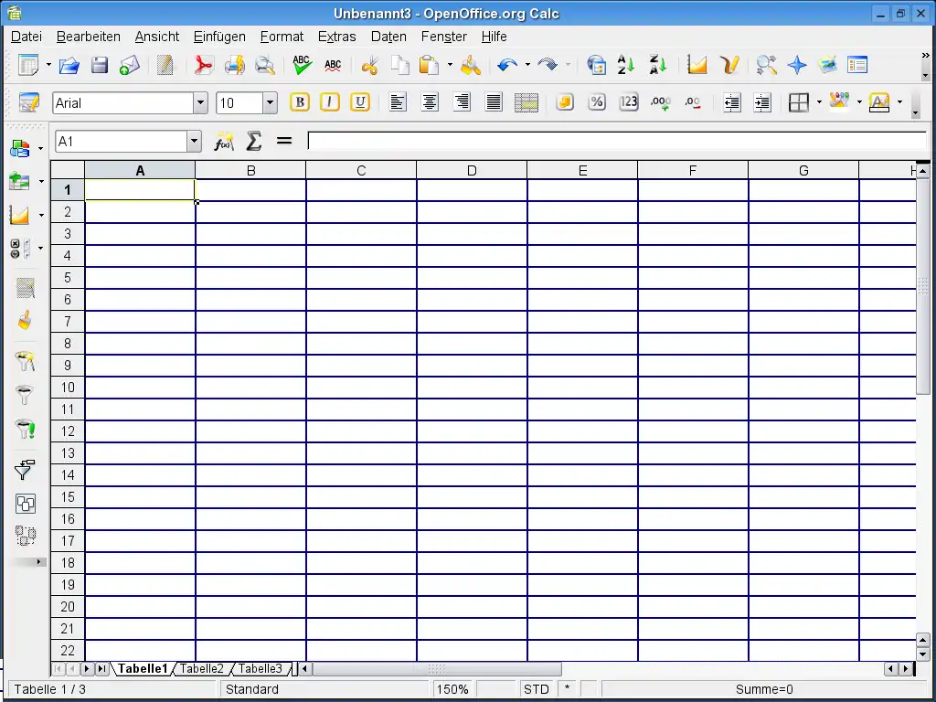This screenshot has width=936, height=702.
Task: Apply percent number format
Action: tap(596, 102)
